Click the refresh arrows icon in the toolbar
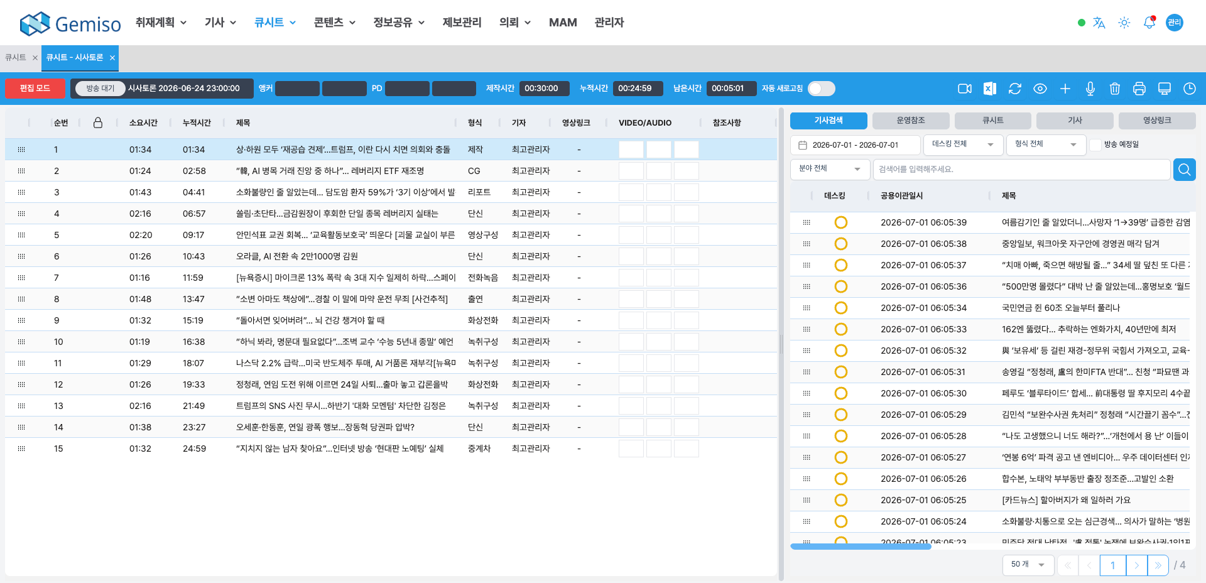Image resolution: width=1206 pixels, height=583 pixels. [1015, 89]
